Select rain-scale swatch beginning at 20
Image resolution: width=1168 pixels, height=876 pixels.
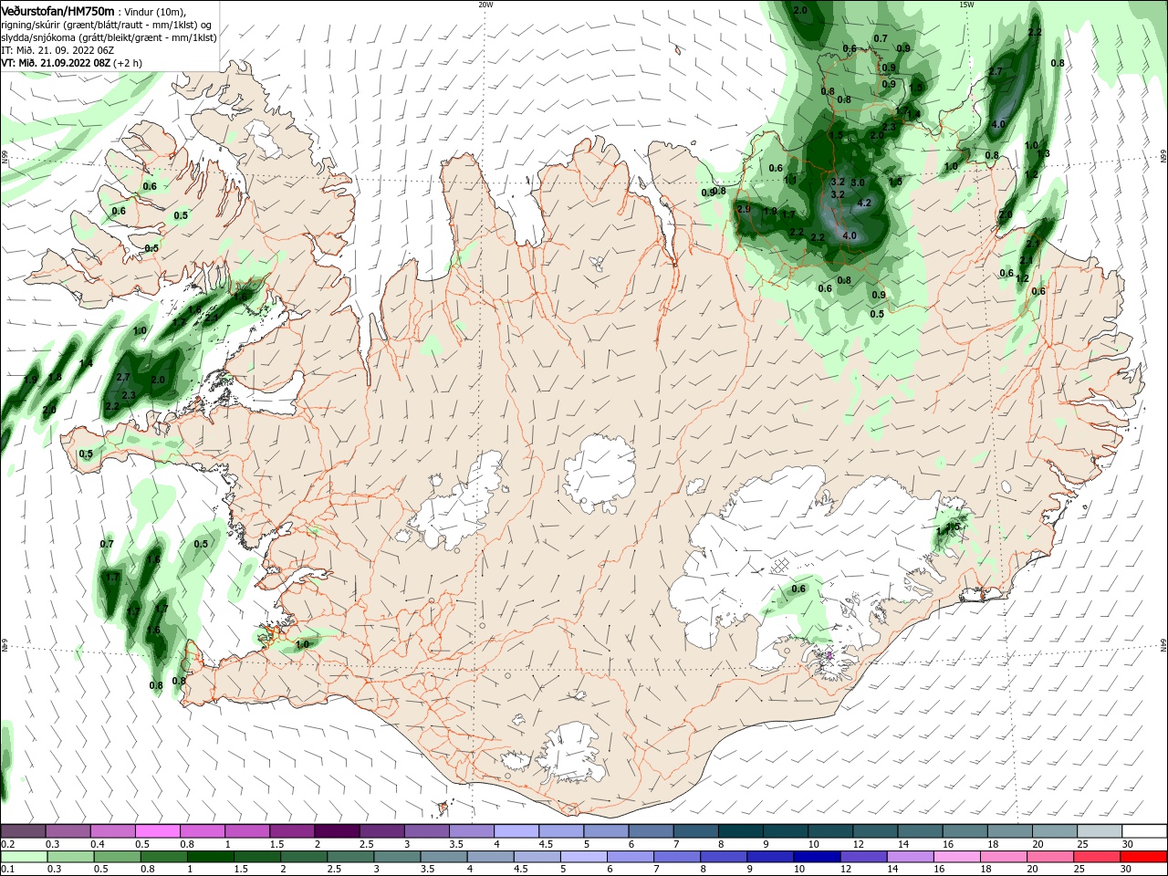tap(1050, 857)
